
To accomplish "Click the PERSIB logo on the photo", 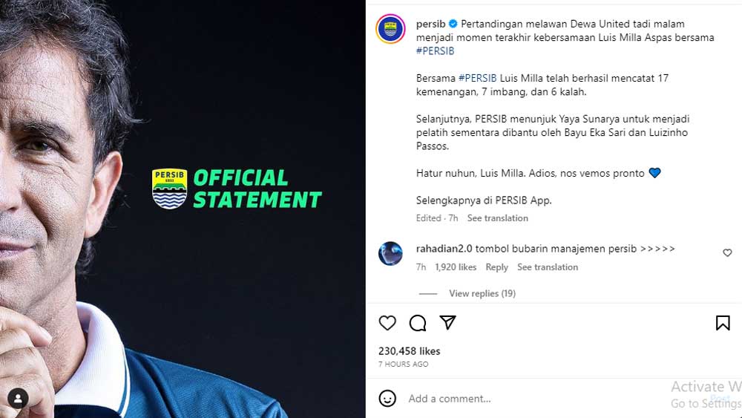I will click(x=169, y=189).
